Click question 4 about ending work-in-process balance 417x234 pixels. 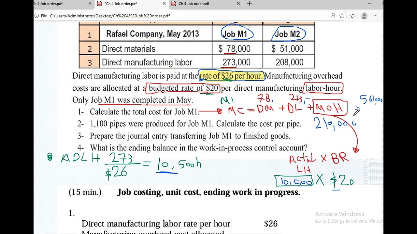(x=192, y=148)
